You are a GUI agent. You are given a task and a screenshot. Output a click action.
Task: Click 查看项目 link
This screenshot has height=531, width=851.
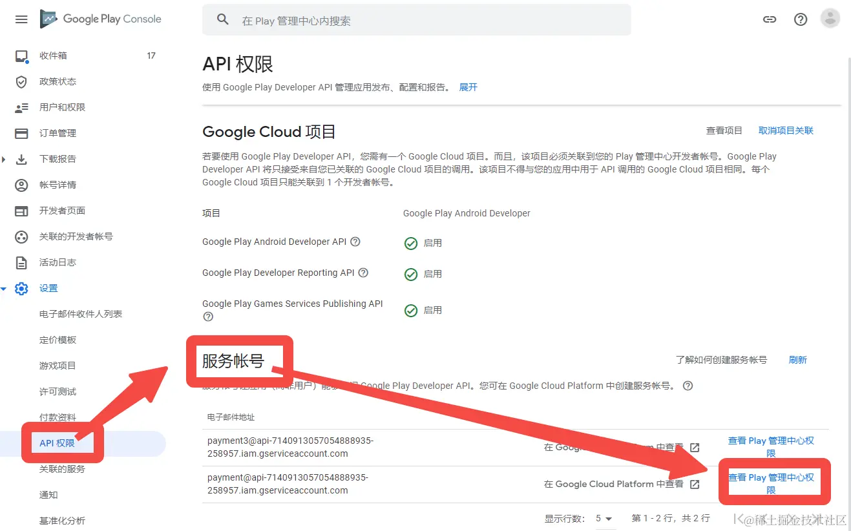[724, 130]
